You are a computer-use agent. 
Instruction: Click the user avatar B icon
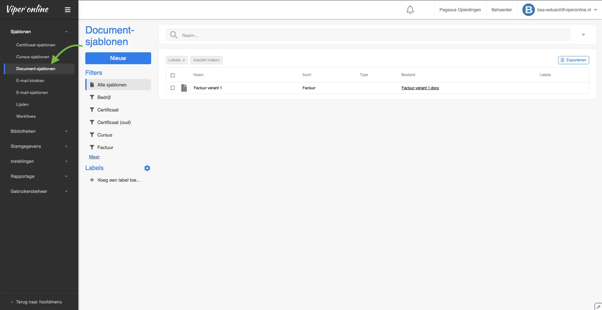click(x=528, y=10)
